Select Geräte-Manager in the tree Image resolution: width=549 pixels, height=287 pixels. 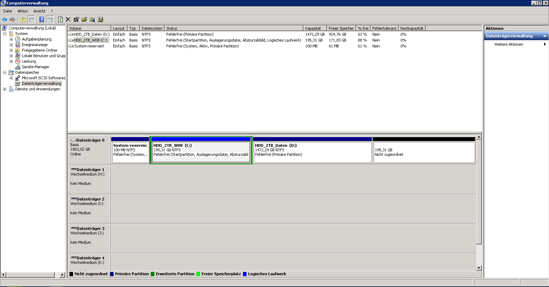coord(35,67)
